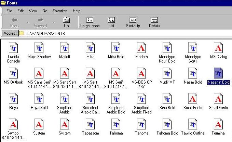This screenshot has width=232, height=142.
Task: Select the Simplified Arabic Bold font
Action: click(x=116, y=104)
